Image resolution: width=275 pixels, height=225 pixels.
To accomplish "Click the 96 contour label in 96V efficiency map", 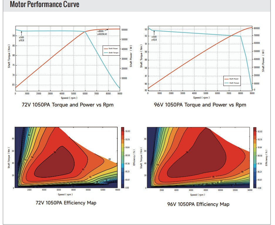I will pos(187,152).
